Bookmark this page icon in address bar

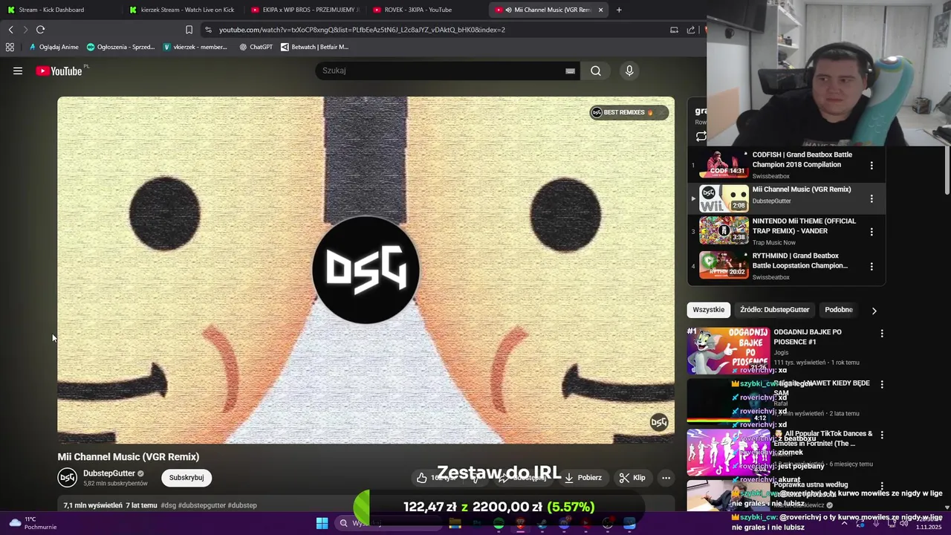[189, 30]
